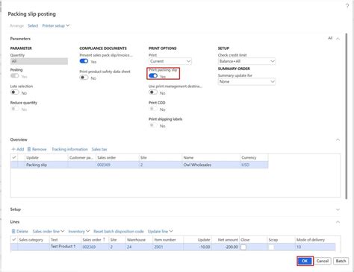Toggle Print product safety data sheet switch

click(84, 78)
